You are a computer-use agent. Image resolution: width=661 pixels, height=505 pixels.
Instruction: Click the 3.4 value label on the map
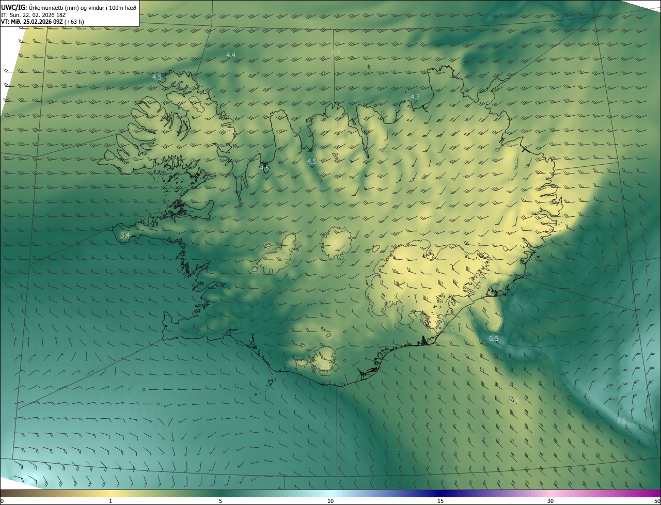click(x=125, y=235)
